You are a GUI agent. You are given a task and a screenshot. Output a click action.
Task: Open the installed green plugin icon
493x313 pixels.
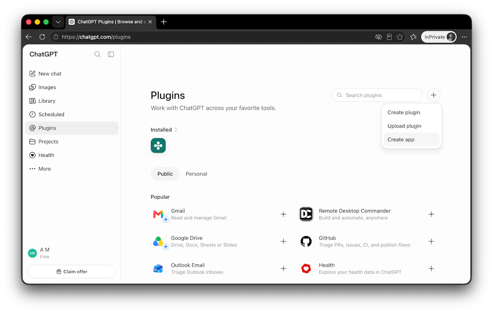coord(158,146)
